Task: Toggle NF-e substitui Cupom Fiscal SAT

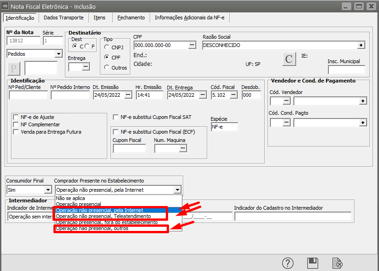Action: [116, 117]
